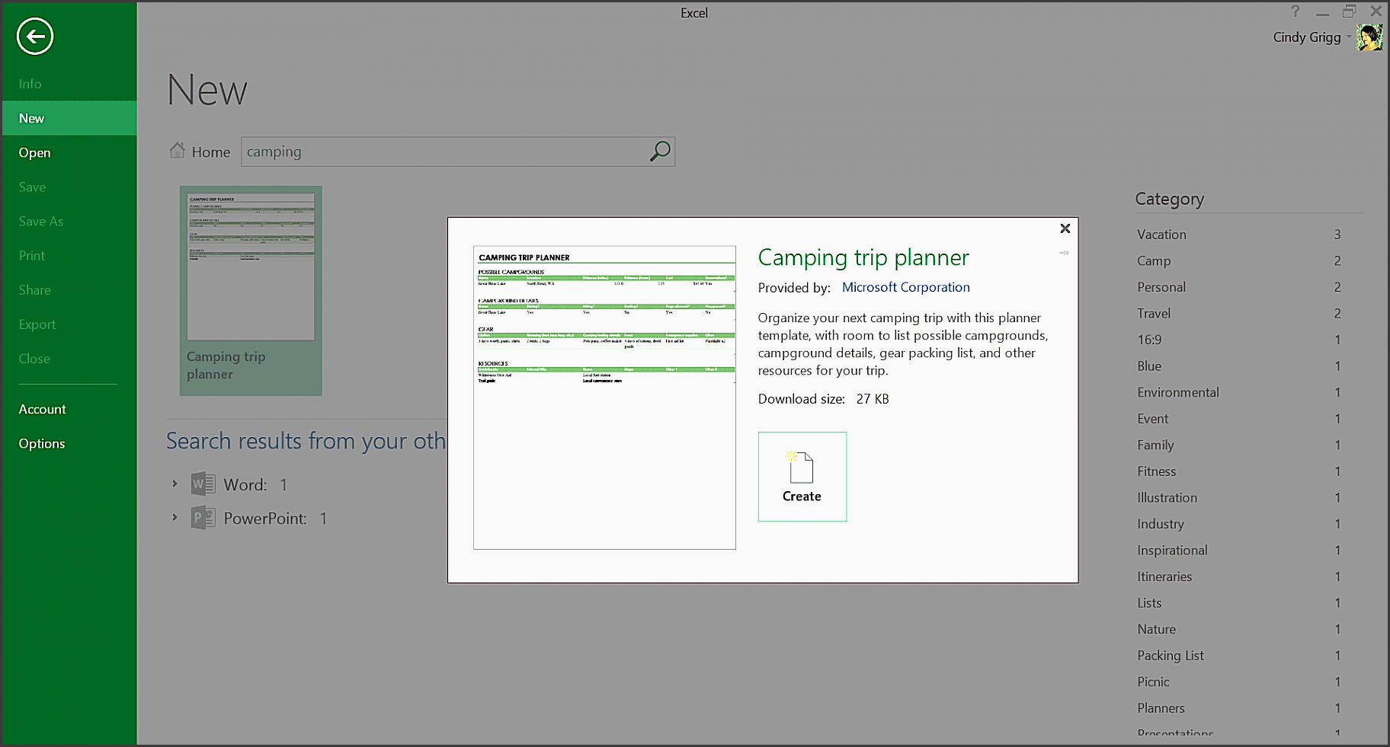Select Options in the left menu
Viewport: 1390px width, 747px height.
coord(42,443)
